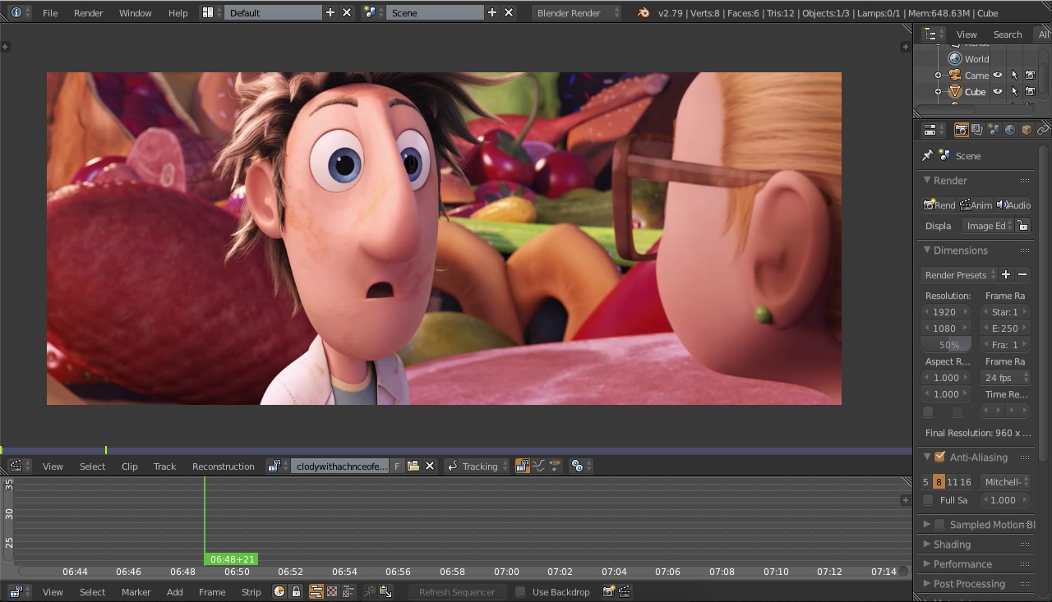Open the 24 fps frame rate dropdown
This screenshot has width=1052, height=602.
tap(1006, 378)
